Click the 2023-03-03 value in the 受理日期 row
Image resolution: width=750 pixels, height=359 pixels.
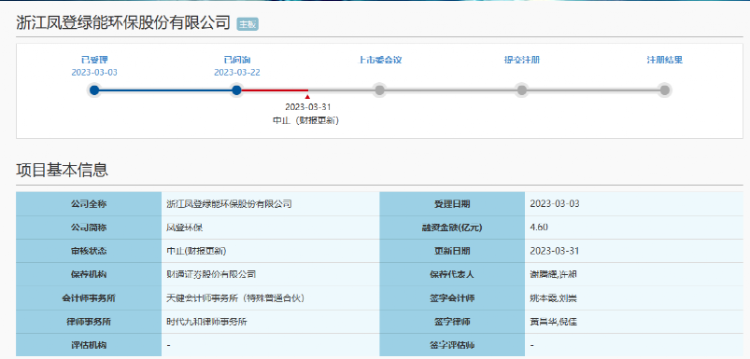pos(555,204)
